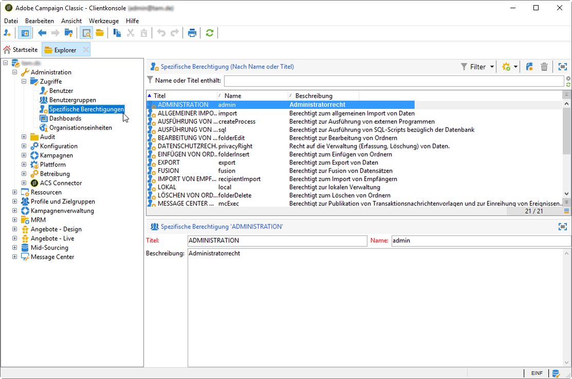This screenshot has width=572, height=379.
Task: Click the yellow open folder toolbar icon
Action: click(100, 33)
